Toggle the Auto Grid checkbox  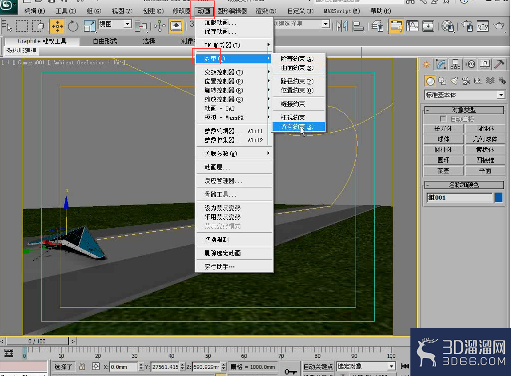(443, 119)
